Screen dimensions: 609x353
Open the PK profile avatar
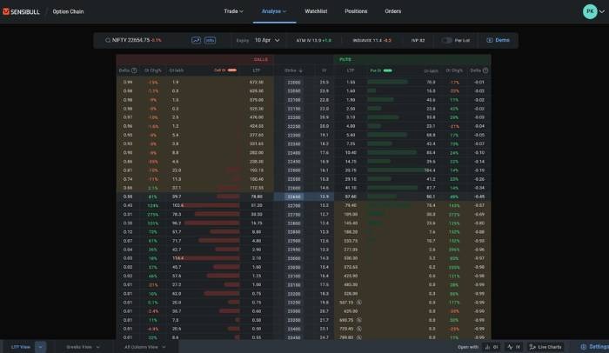pos(589,11)
